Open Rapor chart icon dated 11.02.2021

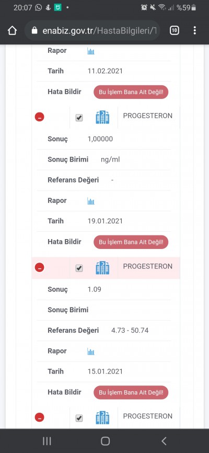tap(91, 51)
